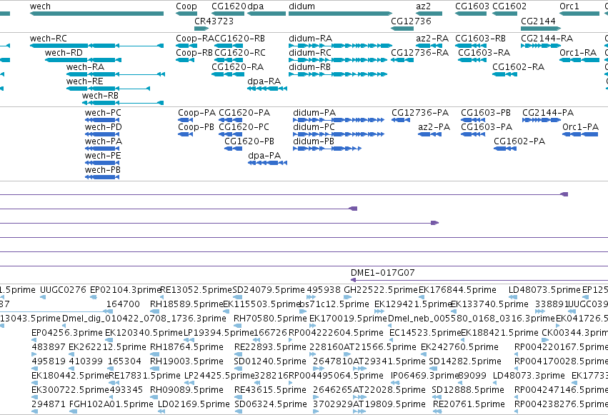The image size is (608, 415).
Task: Click protein didum-PB
Action: (x=327, y=149)
